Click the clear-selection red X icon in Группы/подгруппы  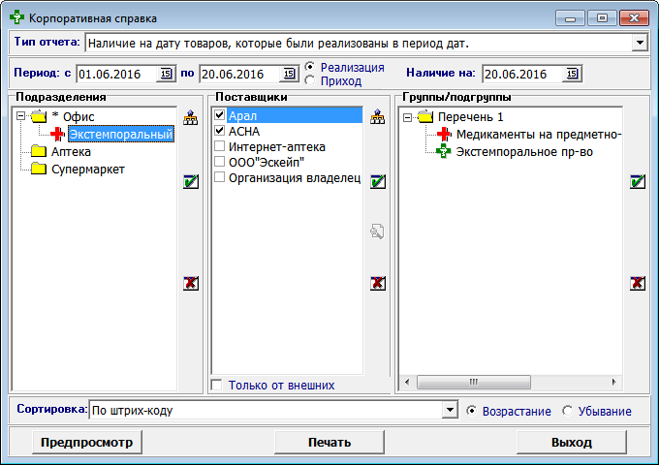tap(637, 283)
